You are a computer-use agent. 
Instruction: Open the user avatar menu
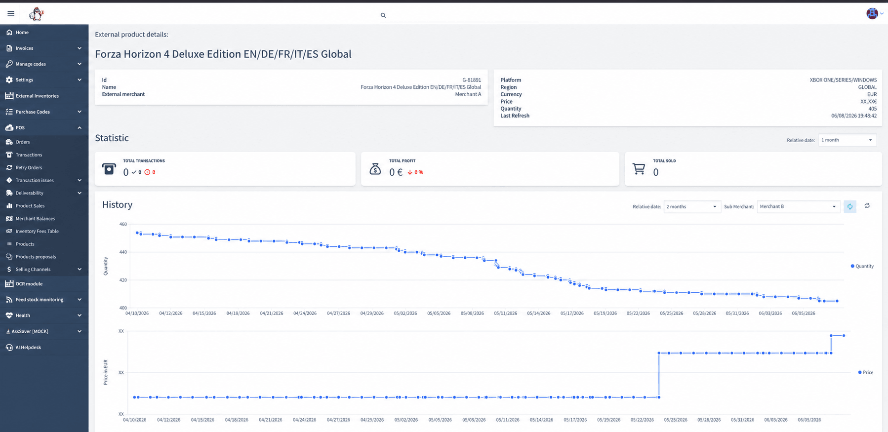873,14
